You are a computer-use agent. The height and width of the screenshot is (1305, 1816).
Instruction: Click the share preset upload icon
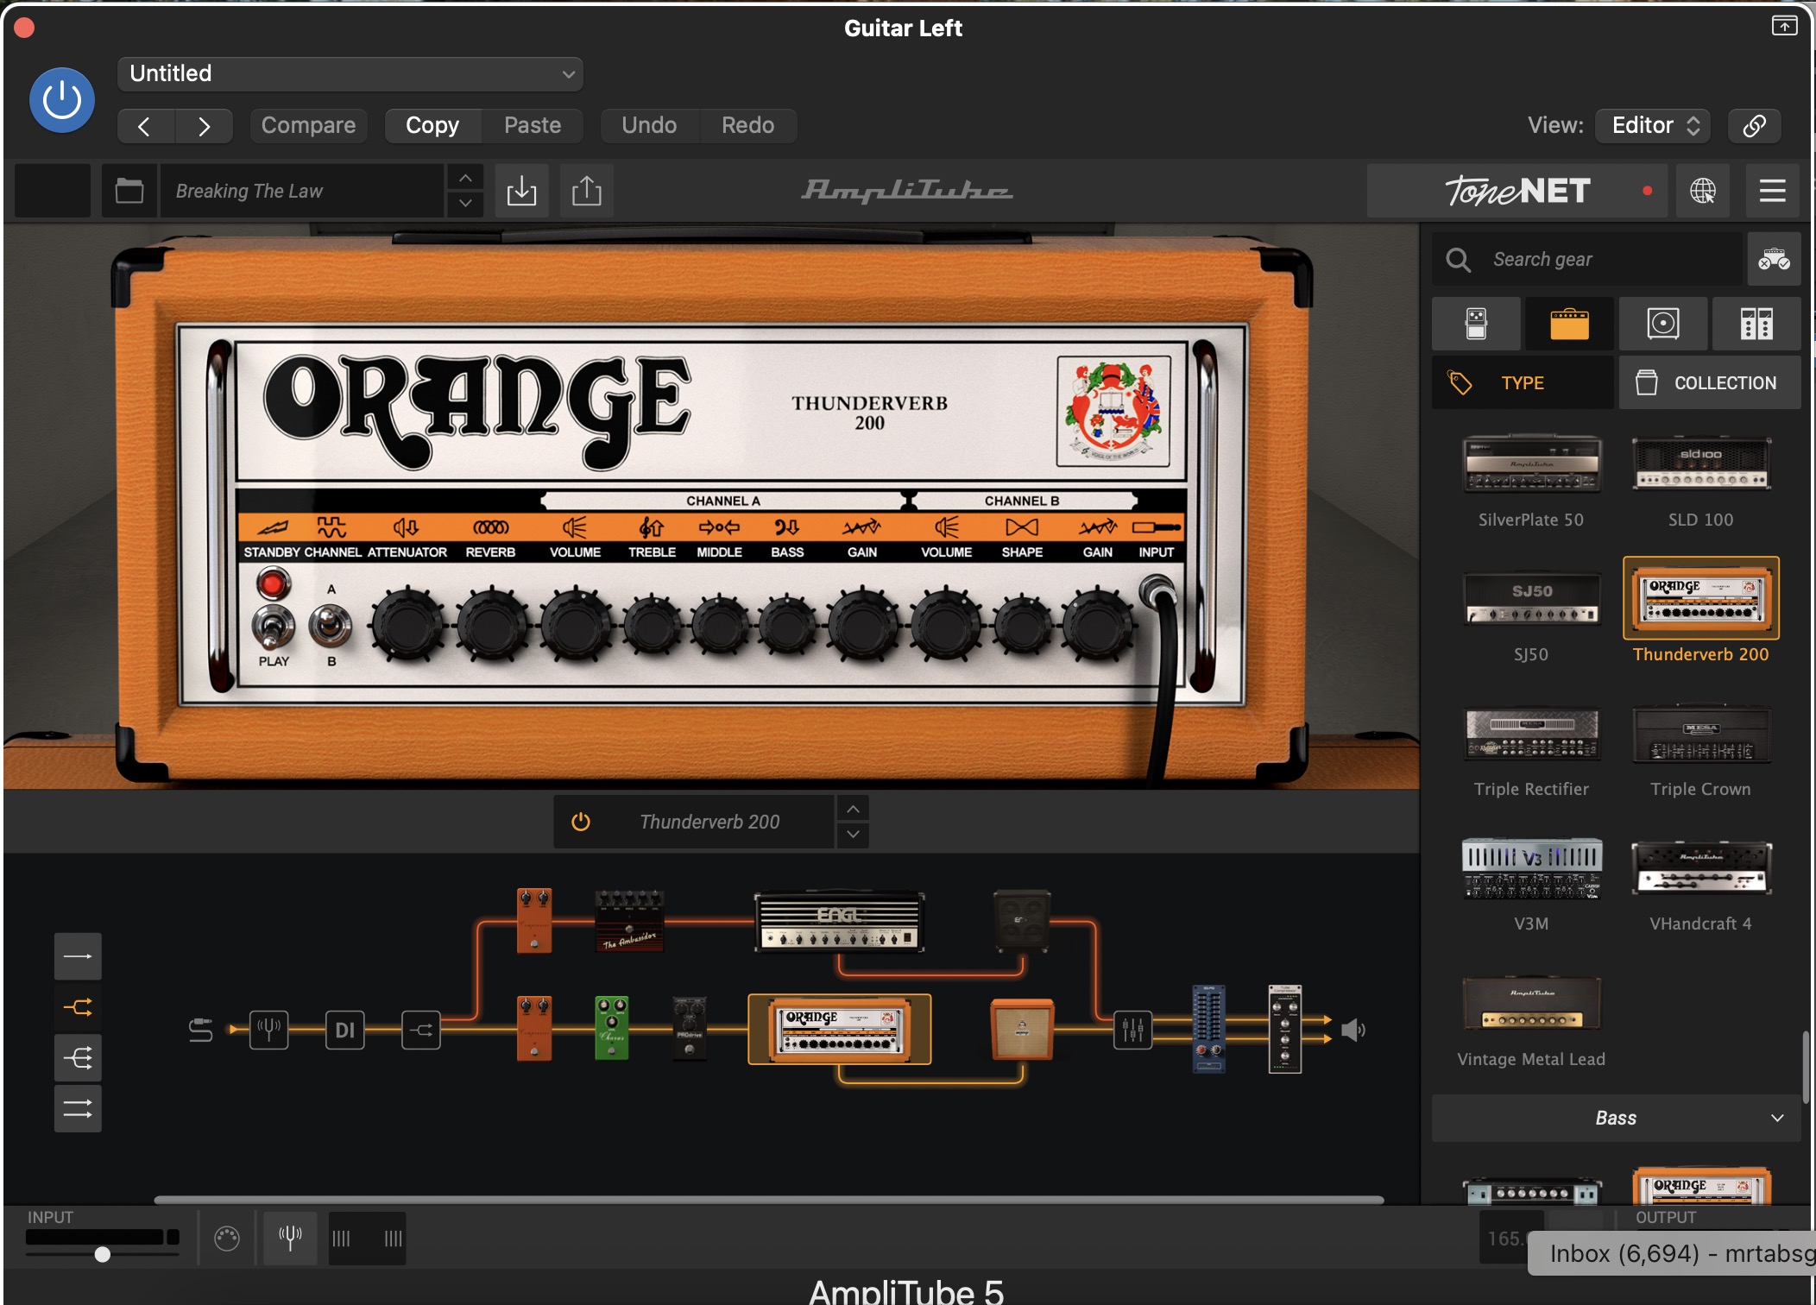point(587,191)
